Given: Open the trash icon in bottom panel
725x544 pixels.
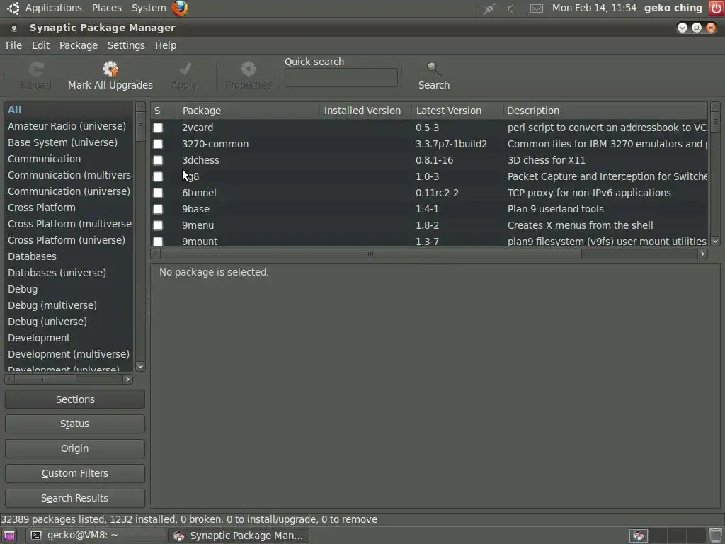Looking at the screenshot, I should click(717, 535).
